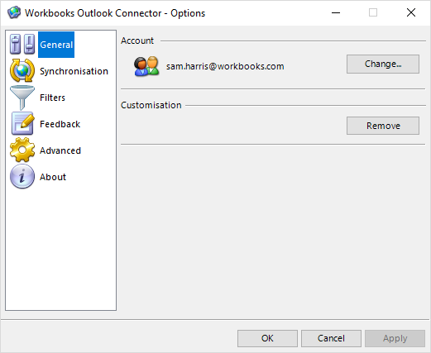Image resolution: width=431 pixels, height=353 pixels.
Task: Open the Feedback section
Action: pos(60,124)
